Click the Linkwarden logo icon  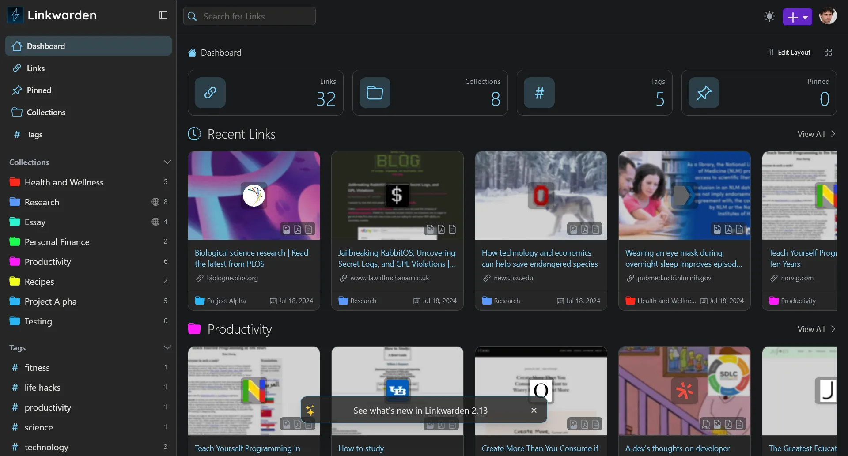15,15
